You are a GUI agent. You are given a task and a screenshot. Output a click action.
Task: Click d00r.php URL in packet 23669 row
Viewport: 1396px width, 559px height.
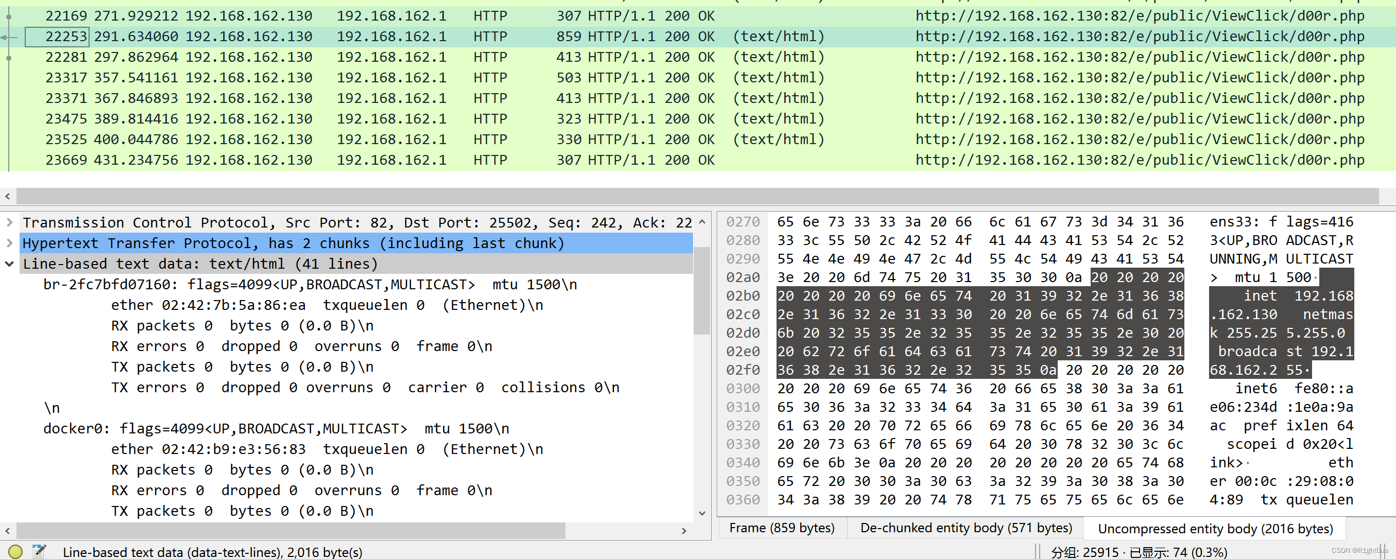[x=1140, y=160]
